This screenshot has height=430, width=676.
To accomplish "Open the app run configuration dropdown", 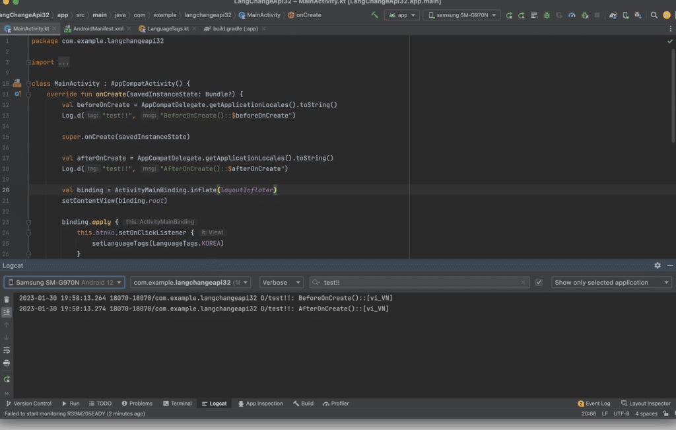I will [402, 15].
